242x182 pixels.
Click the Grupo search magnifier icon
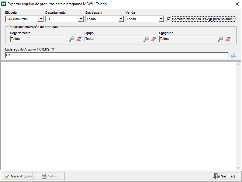[x=146, y=39]
